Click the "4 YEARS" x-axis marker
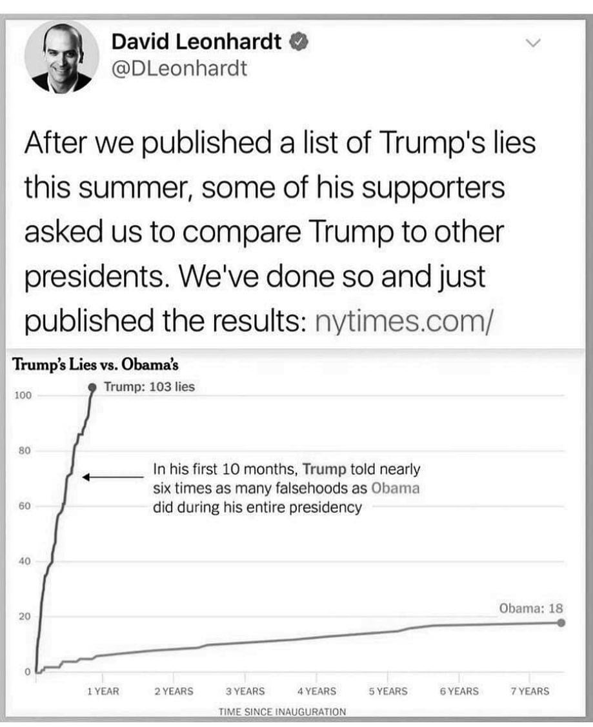Image resolution: width=593 pixels, height=727 pixels. pos(316,691)
